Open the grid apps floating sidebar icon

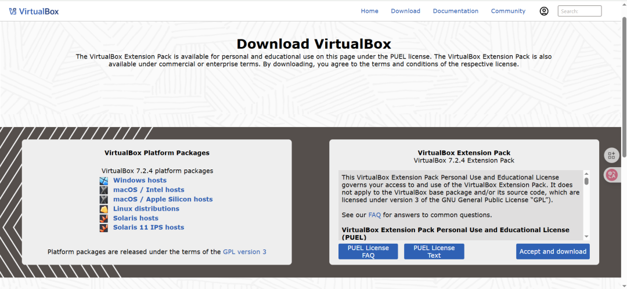point(611,156)
